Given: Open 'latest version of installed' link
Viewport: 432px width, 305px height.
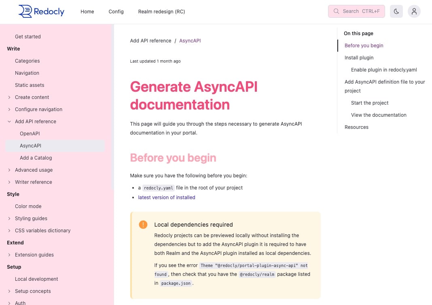Looking at the screenshot, I should coord(166,198).
